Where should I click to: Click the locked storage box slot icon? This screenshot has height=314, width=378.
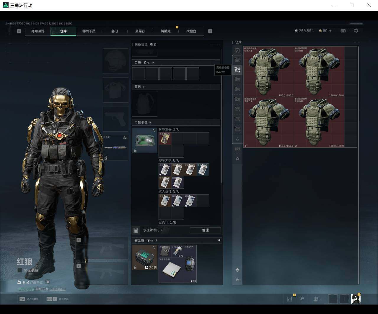(x=237, y=139)
